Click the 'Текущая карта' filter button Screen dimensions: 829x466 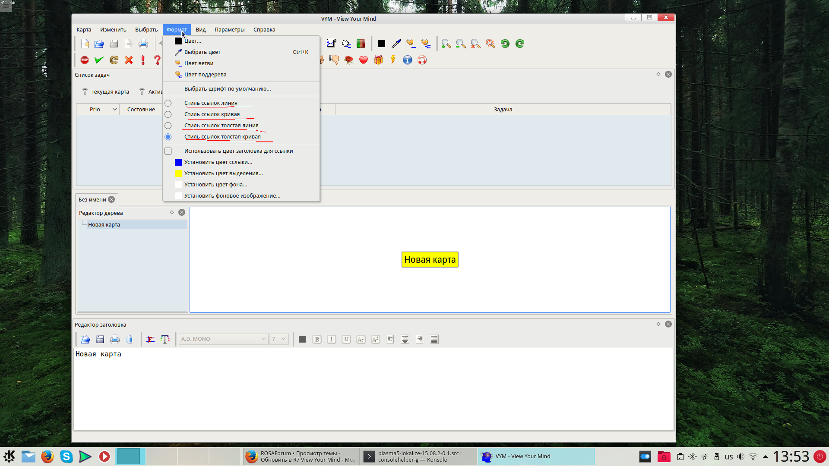(106, 92)
